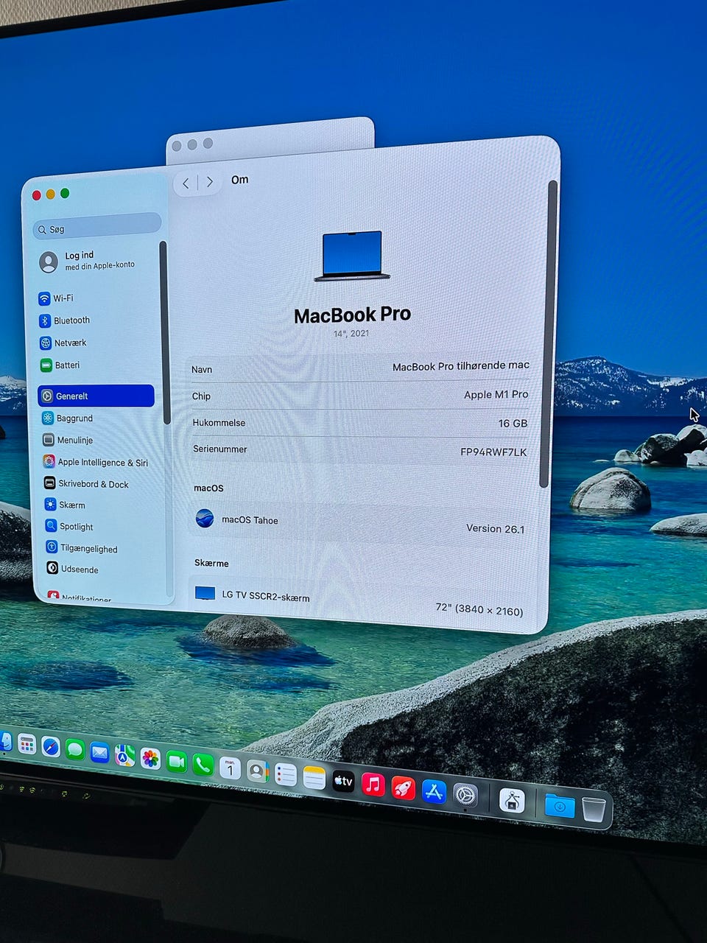Open the App Store from the Dock
Screen dimensions: 707x943
tap(434, 792)
